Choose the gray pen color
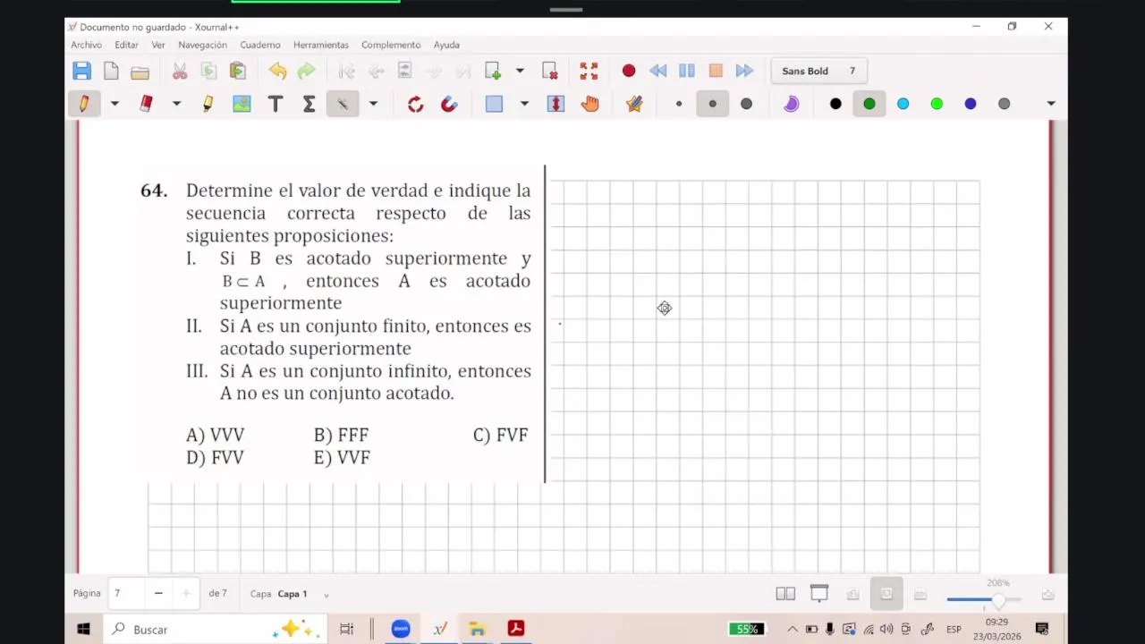The width and height of the screenshot is (1145, 644). pyautogui.click(x=1005, y=104)
